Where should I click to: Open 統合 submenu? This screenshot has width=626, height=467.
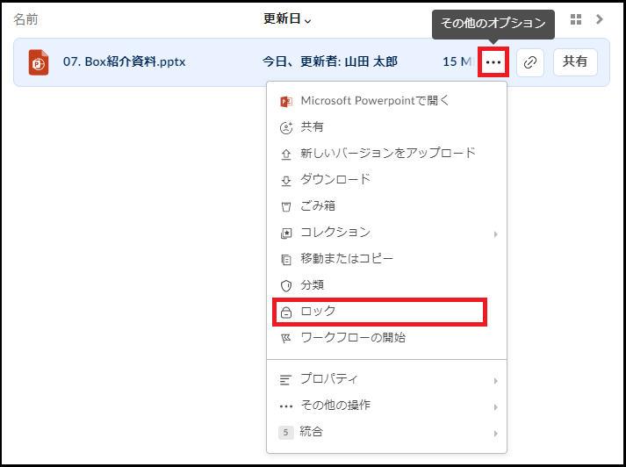386,432
